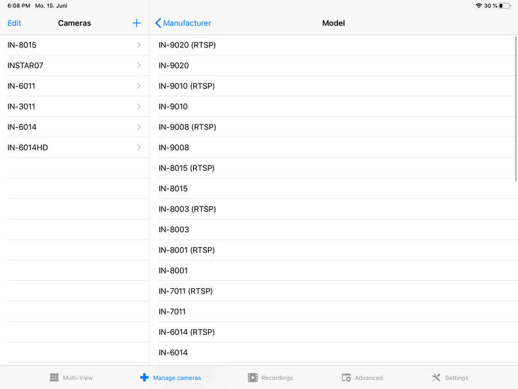
Task: Tap the Manage cameras plus icon
Action: pos(144,378)
